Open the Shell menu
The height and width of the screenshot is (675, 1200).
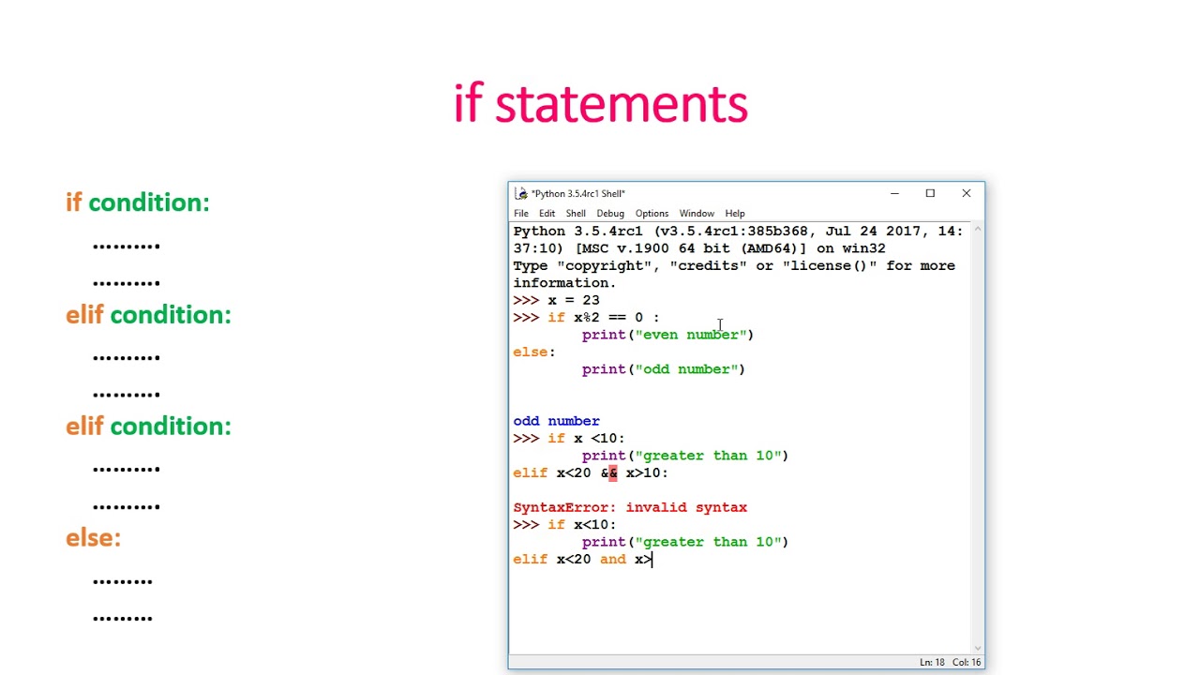(576, 214)
